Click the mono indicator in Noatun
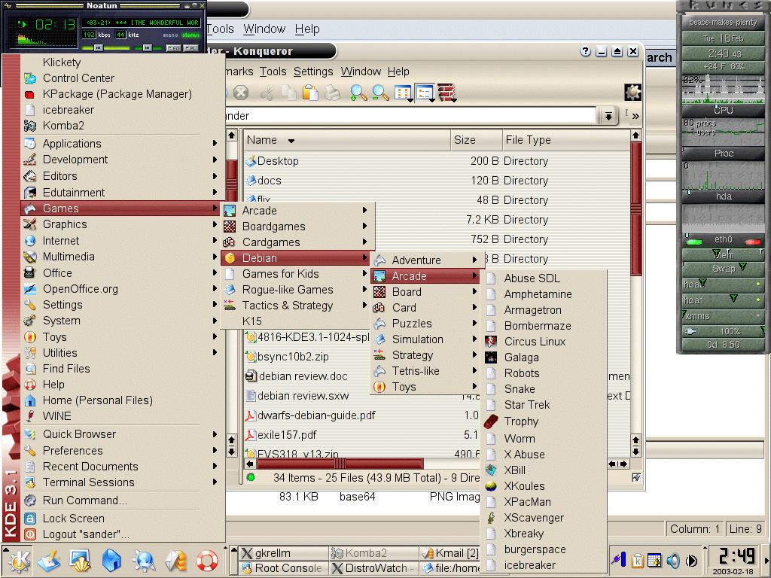771x578 pixels. [171, 35]
